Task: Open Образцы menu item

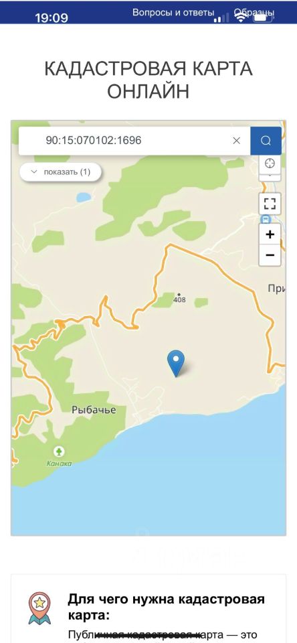Action: point(254,12)
